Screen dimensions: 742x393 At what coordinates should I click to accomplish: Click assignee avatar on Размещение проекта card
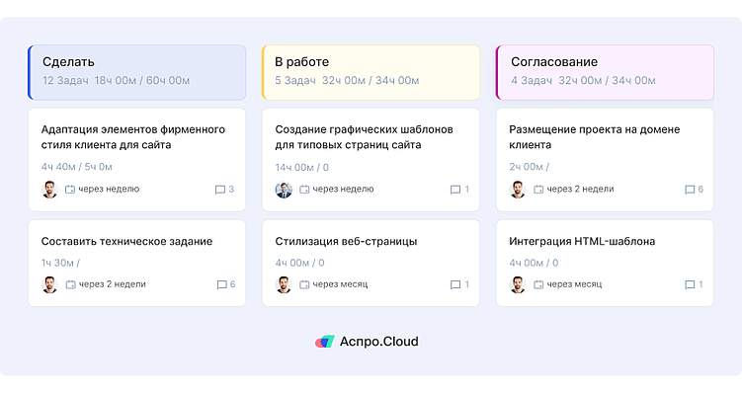pos(518,190)
